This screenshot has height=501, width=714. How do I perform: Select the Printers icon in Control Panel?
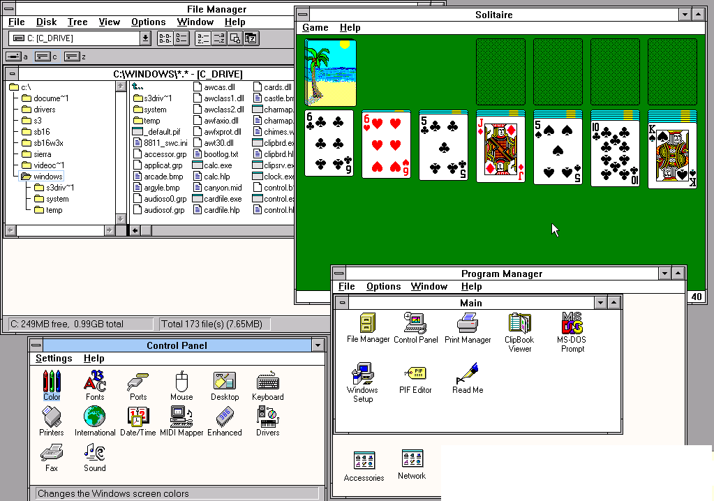[52, 421]
